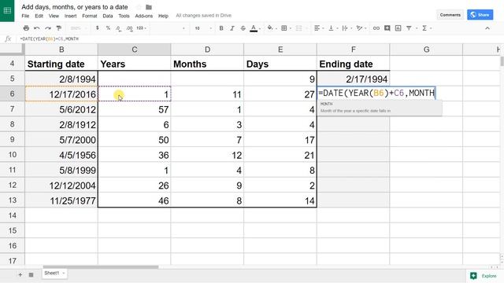Viewport: 504px width, 283px height.
Task: Click the spreadsheet title text
Action: (x=75, y=7)
